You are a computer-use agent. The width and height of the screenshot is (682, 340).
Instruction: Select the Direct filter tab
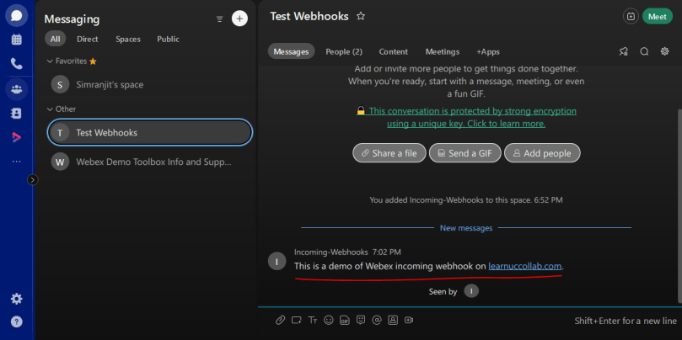click(88, 39)
